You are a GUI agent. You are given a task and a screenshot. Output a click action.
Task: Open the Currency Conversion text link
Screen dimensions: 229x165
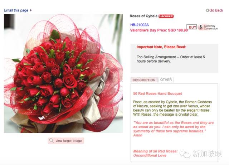click(211, 27)
